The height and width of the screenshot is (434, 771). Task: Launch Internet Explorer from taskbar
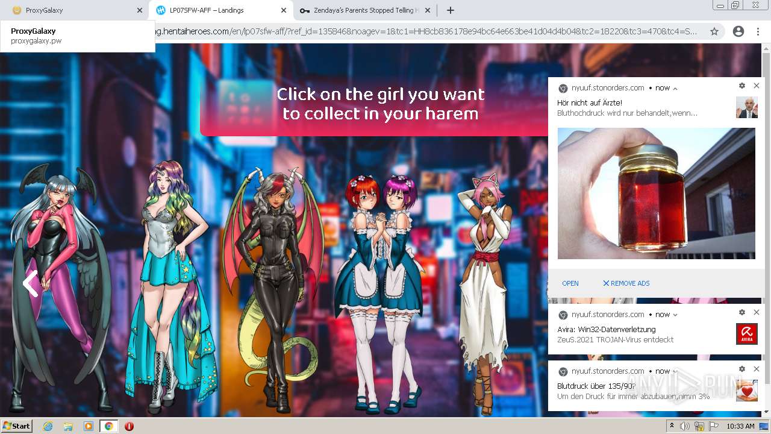pos(48,426)
